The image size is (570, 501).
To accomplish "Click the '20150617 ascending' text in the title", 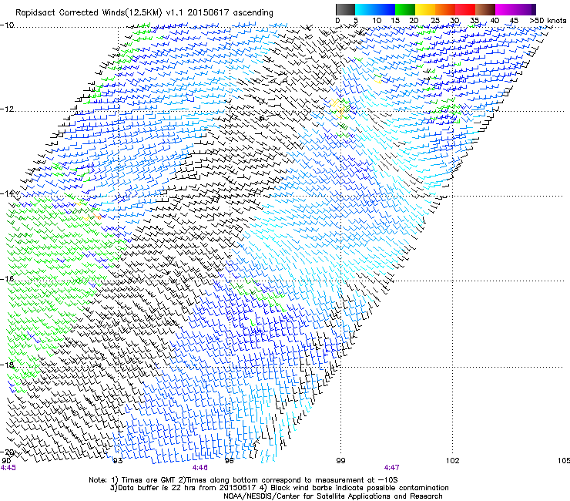I will click(230, 13).
